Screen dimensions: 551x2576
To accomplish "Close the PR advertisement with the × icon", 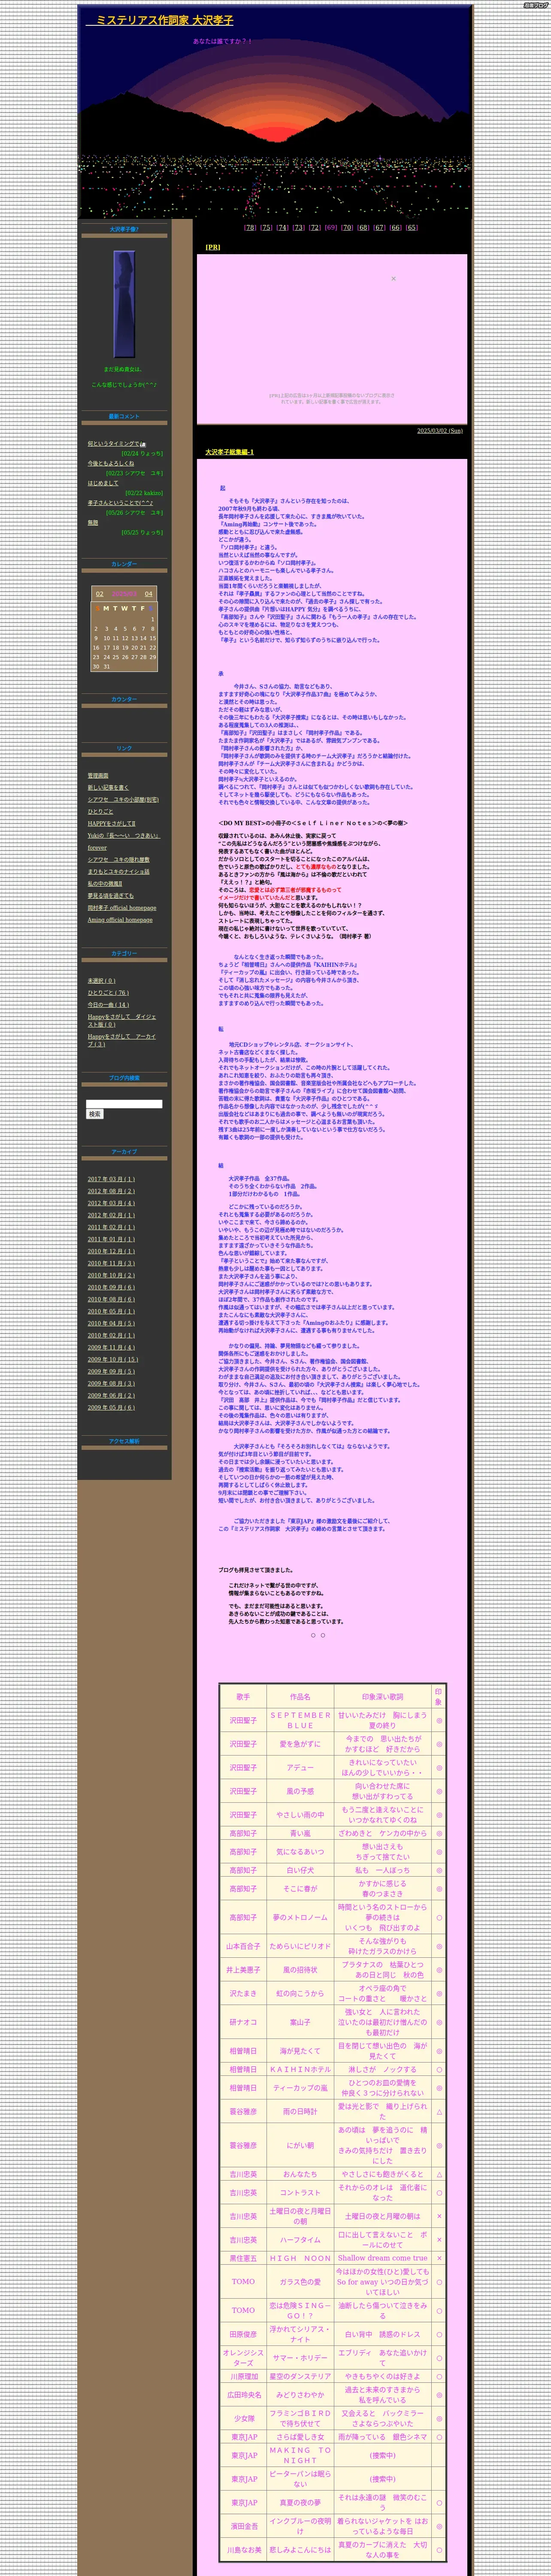I will [393, 279].
